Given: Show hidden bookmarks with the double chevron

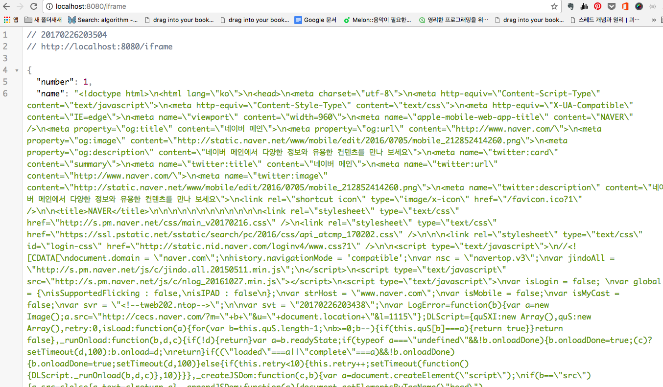Looking at the screenshot, I should coord(654,20).
